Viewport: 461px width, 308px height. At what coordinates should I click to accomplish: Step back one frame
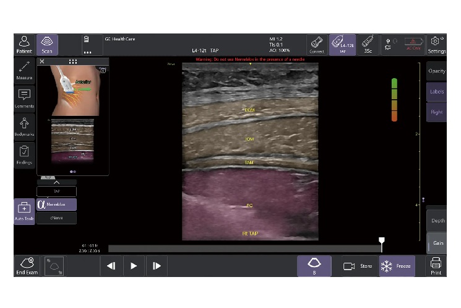tap(111, 266)
